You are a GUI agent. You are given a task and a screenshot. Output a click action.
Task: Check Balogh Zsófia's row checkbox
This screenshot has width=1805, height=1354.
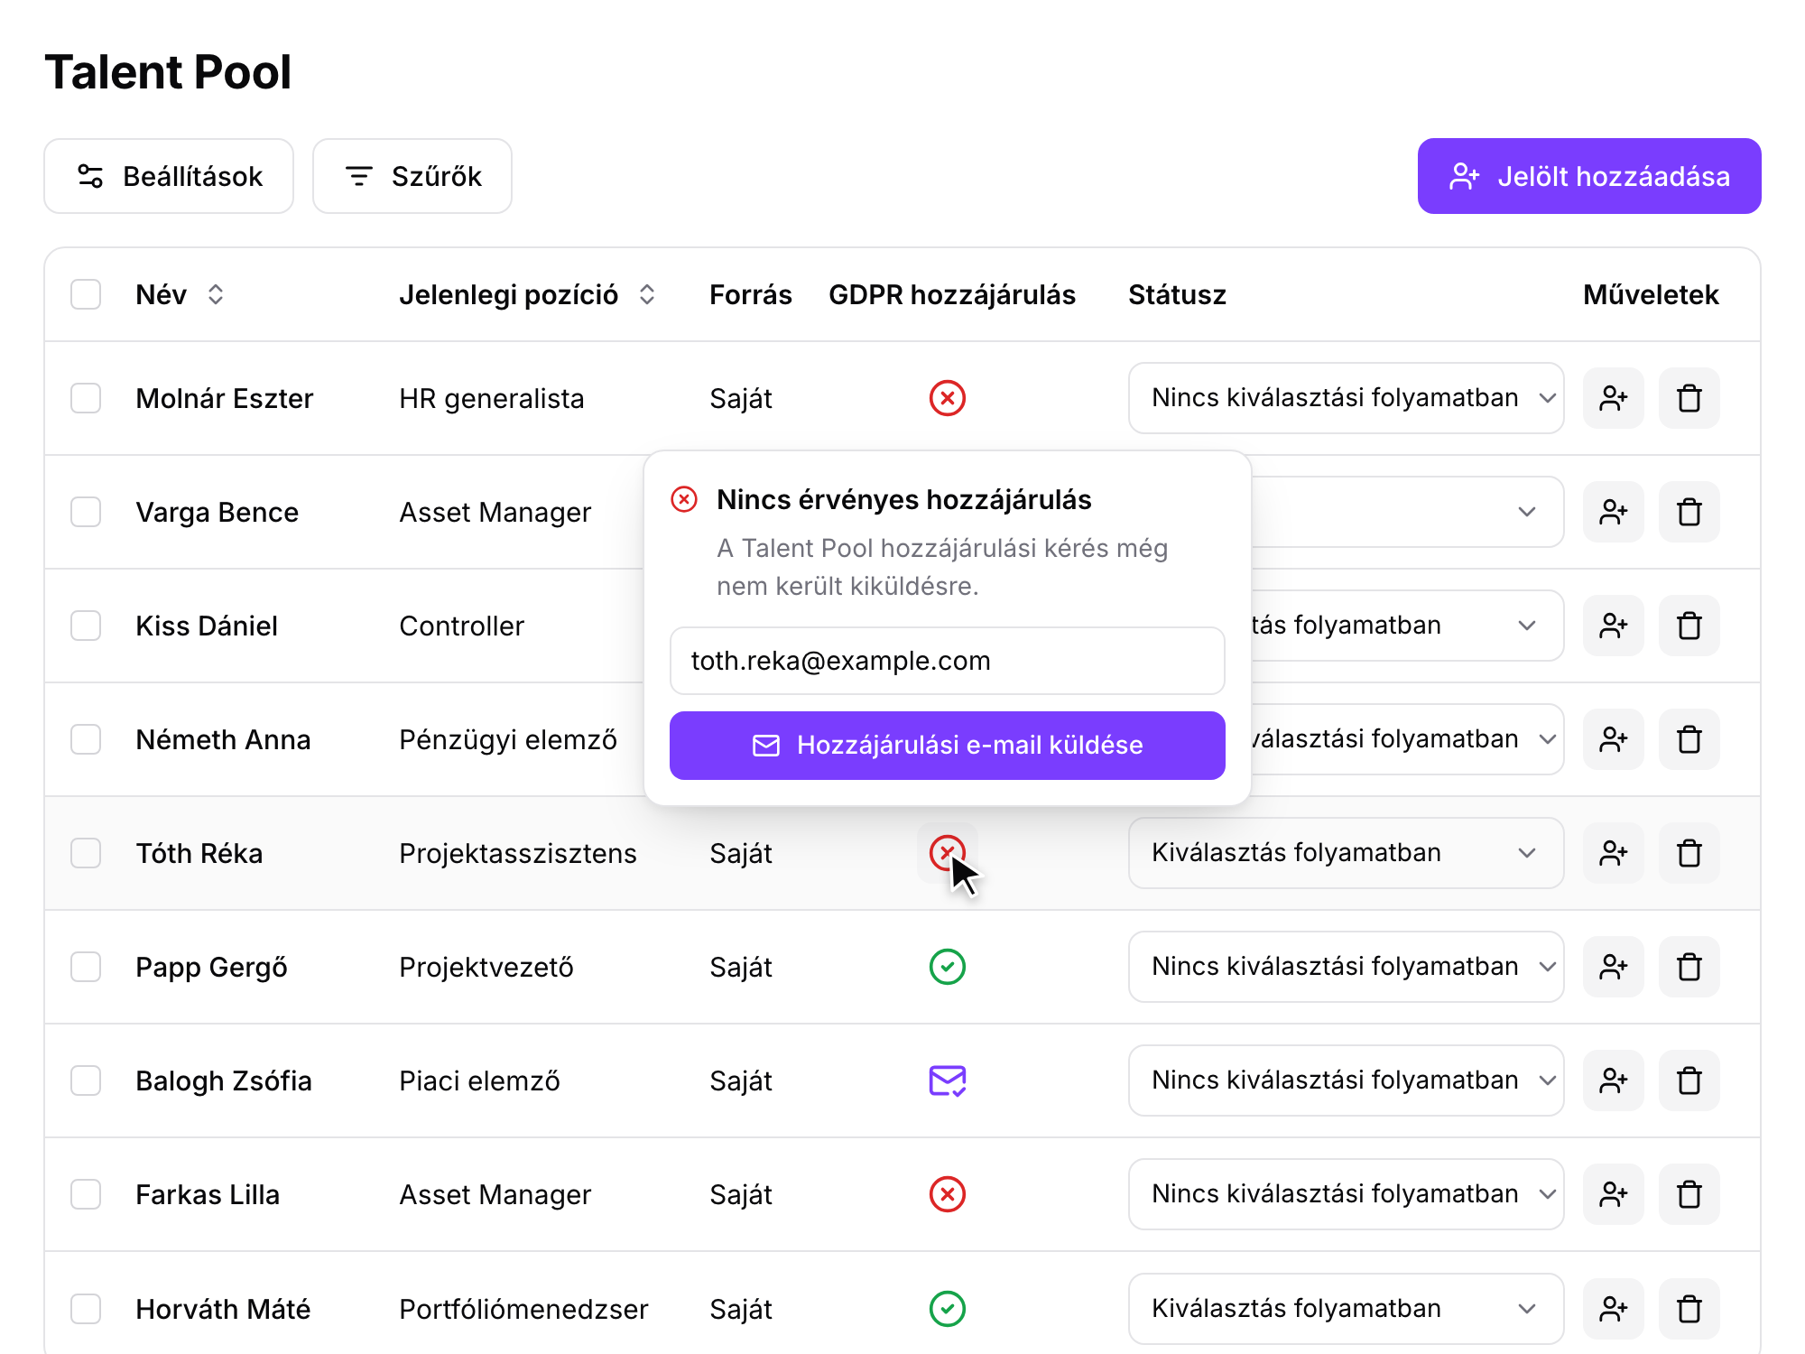tap(86, 1080)
